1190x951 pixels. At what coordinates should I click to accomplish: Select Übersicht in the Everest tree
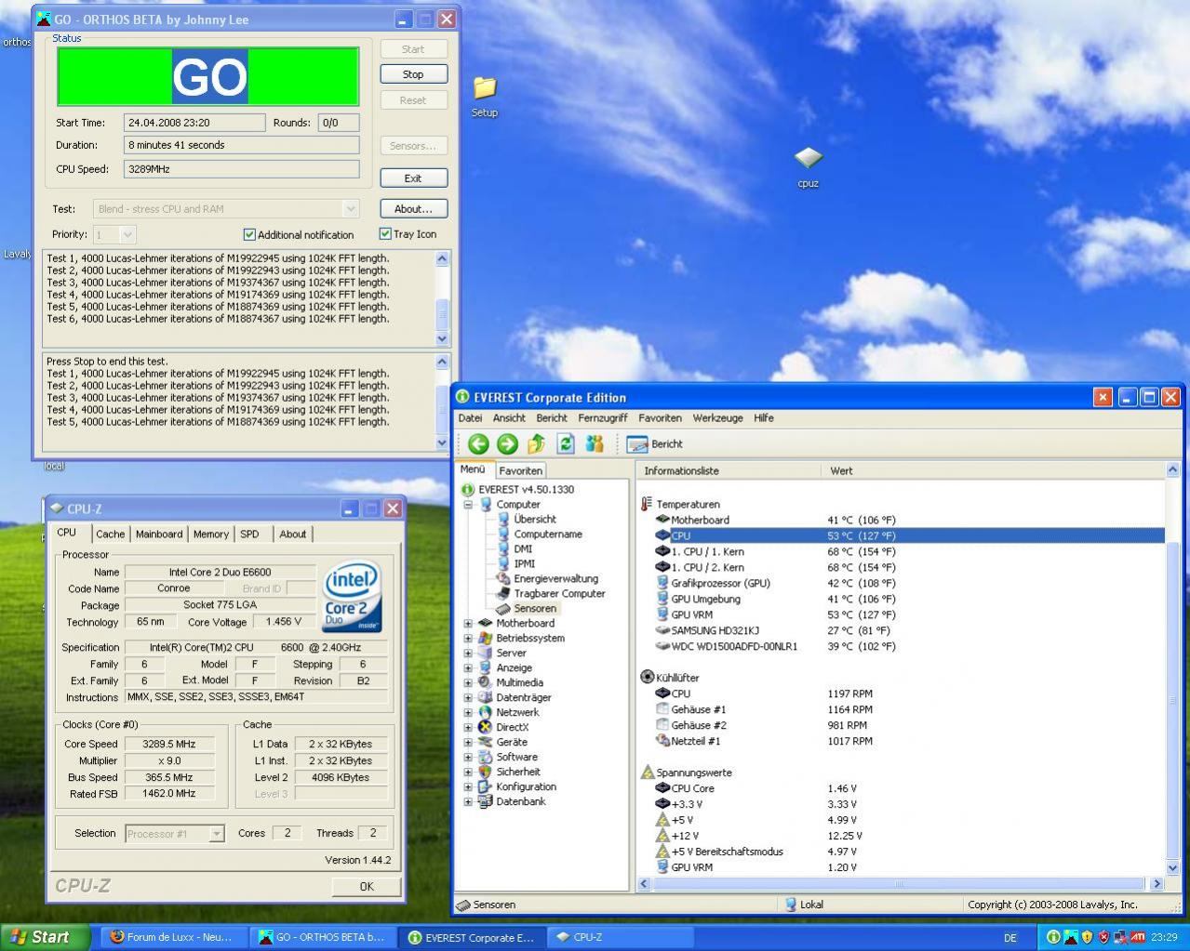[x=535, y=519]
